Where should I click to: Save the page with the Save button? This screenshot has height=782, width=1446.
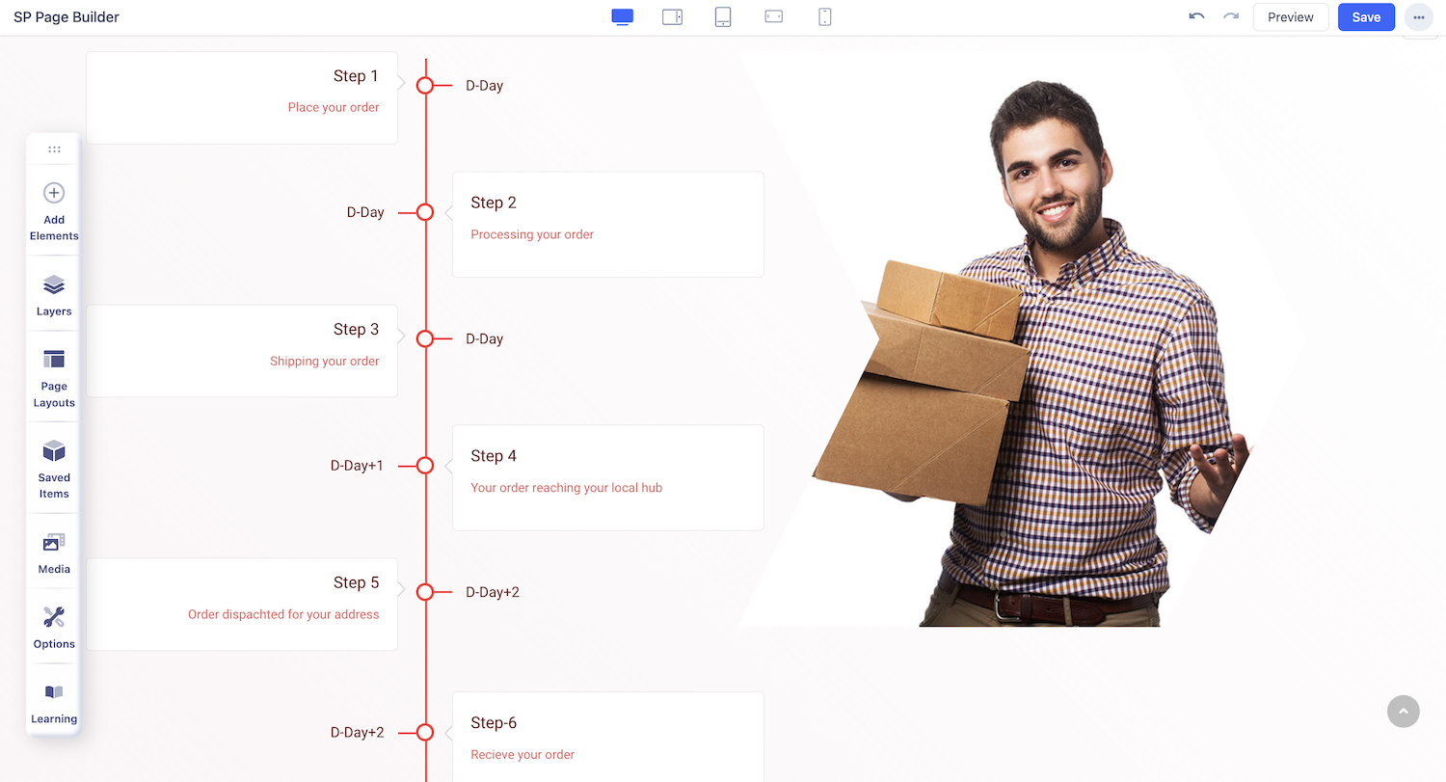click(1366, 17)
